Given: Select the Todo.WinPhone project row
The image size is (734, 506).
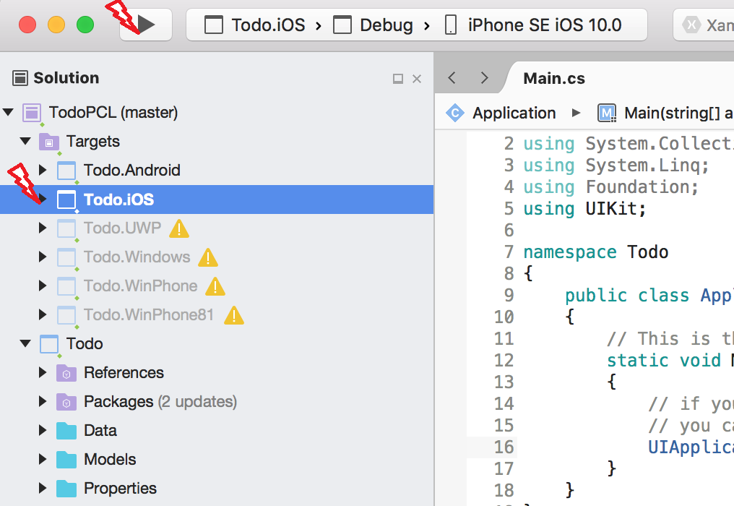Looking at the screenshot, I should [217, 286].
